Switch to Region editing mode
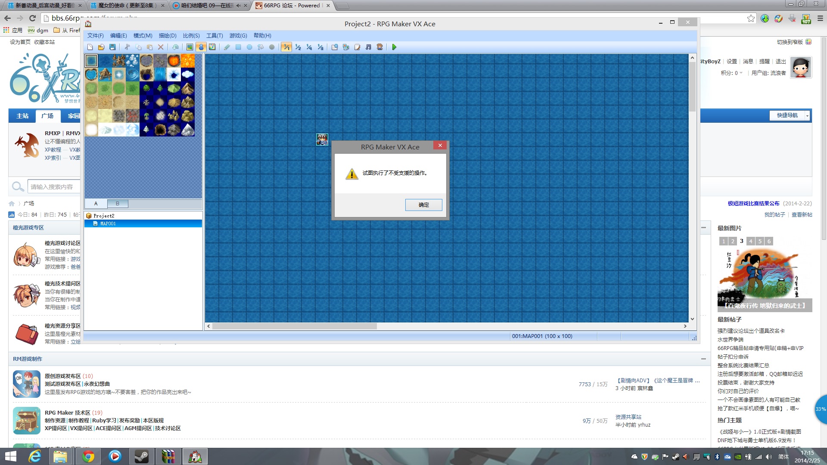Screen dimensions: 827x465 coord(212,47)
